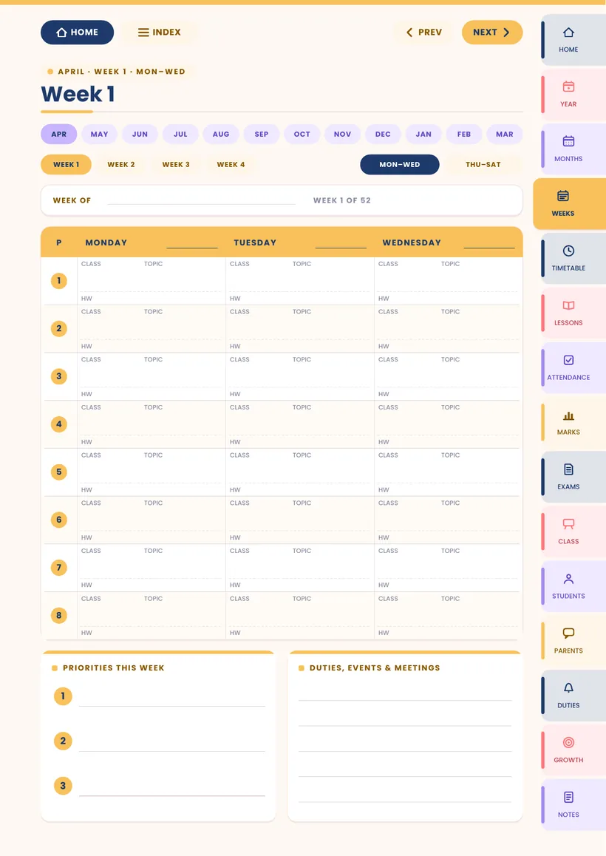
Task: Switch to JAN month
Action: click(423, 135)
